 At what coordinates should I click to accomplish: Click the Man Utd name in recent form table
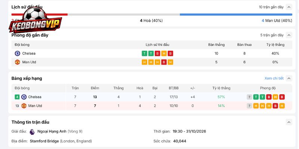[29, 62]
